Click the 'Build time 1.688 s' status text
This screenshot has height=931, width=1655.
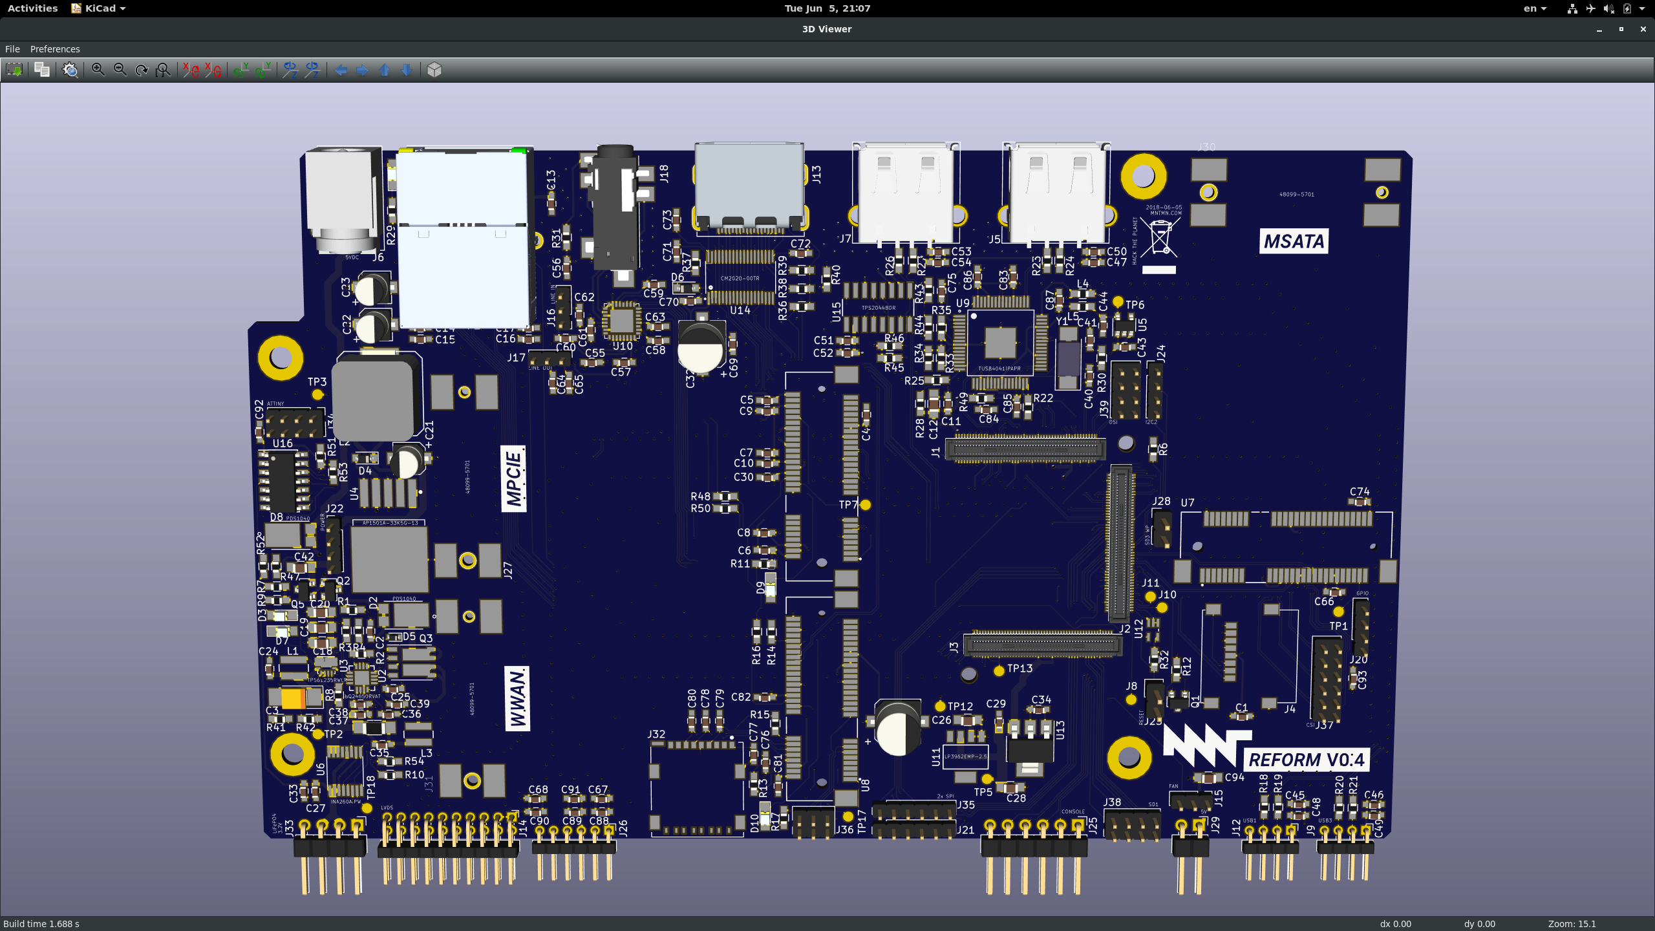click(x=41, y=924)
